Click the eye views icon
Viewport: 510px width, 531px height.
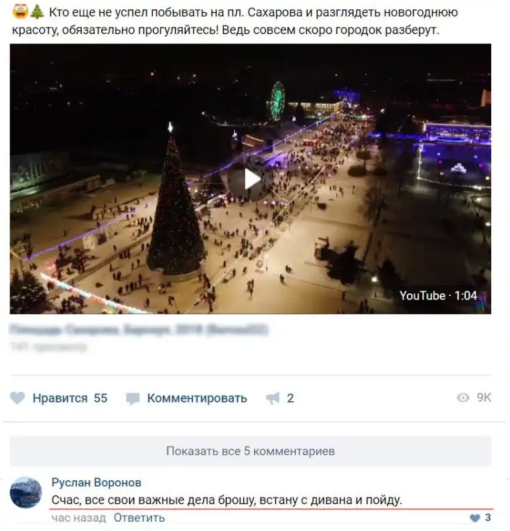click(x=463, y=398)
